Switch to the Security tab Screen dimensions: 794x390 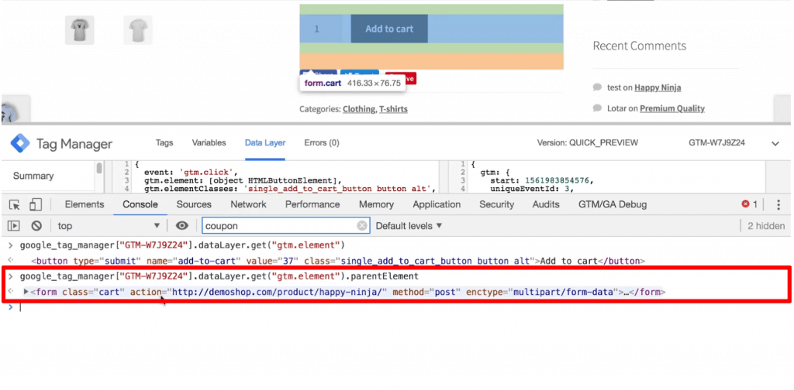(496, 204)
